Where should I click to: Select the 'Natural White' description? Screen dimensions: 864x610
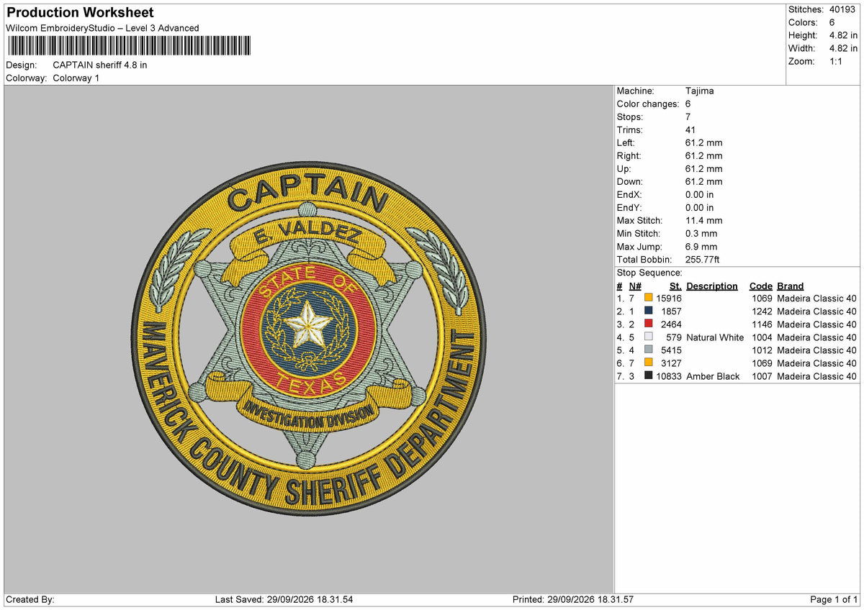715,337
